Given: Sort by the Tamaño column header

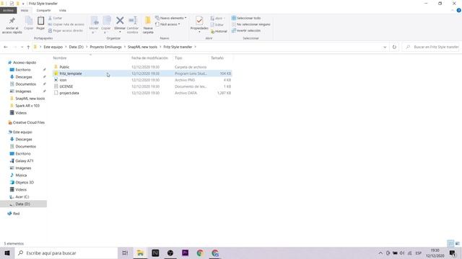Looking at the screenshot, I should click(x=217, y=58).
